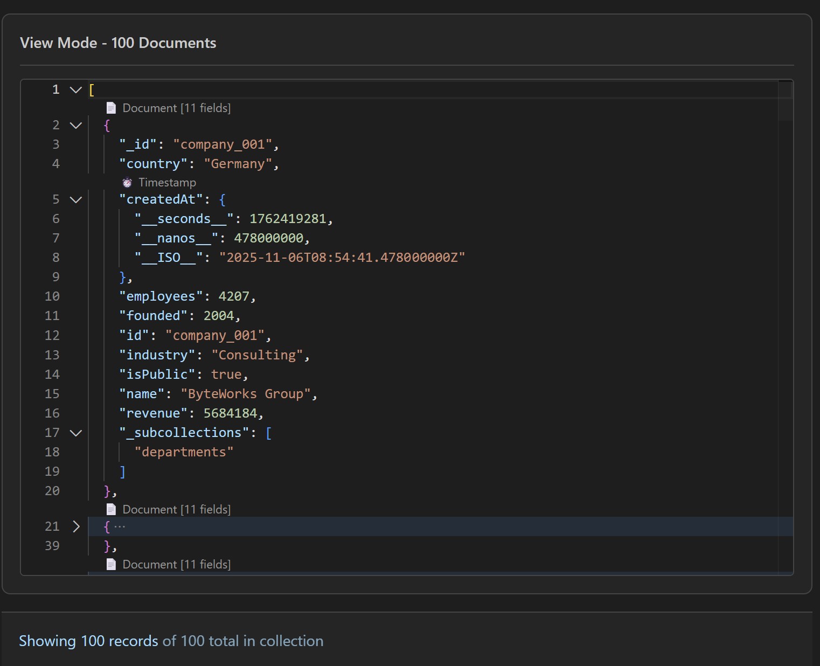Click the Timestamp clock icon above createdAt
Image resolution: width=820 pixels, height=666 pixels.
[127, 182]
